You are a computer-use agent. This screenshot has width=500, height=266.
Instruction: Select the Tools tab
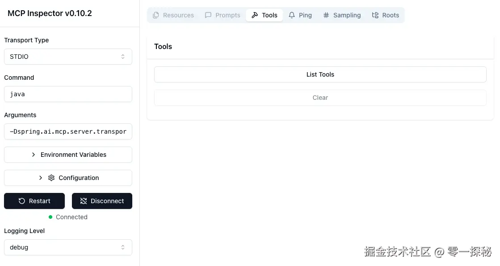(265, 15)
